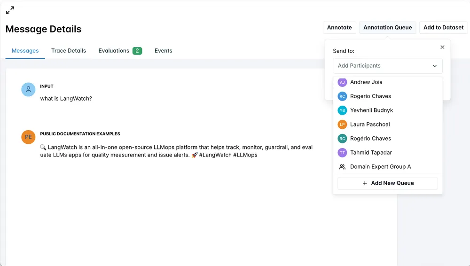Click the Annotation Queue button
The image size is (470, 266).
coord(388,28)
